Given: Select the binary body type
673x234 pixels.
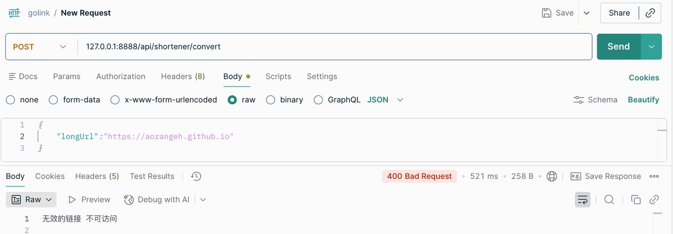Looking at the screenshot, I should pyautogui.click(x=271, y=100).
